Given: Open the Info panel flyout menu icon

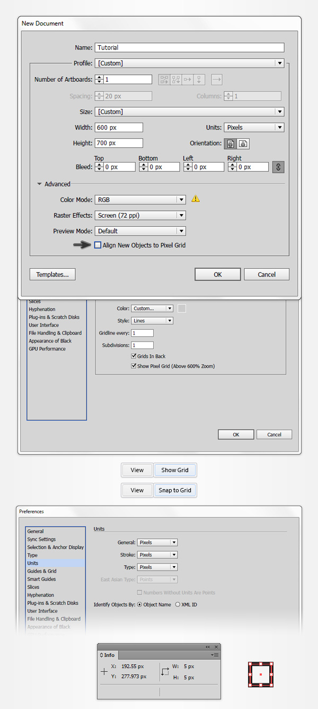Looking at the screenshot, I should tap(215, 655).
